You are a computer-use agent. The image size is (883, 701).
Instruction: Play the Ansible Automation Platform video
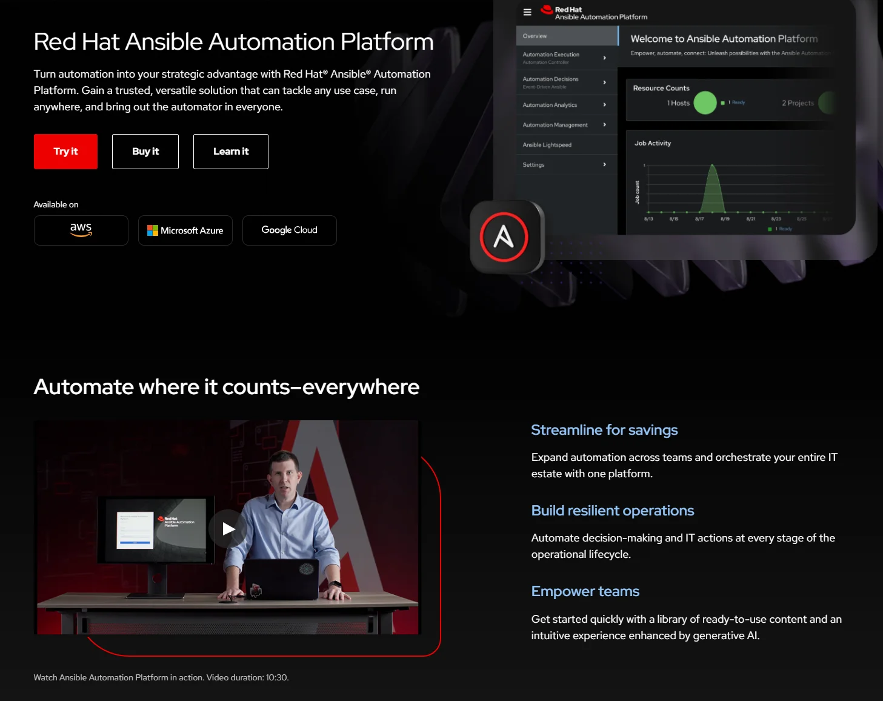(228, 529)
